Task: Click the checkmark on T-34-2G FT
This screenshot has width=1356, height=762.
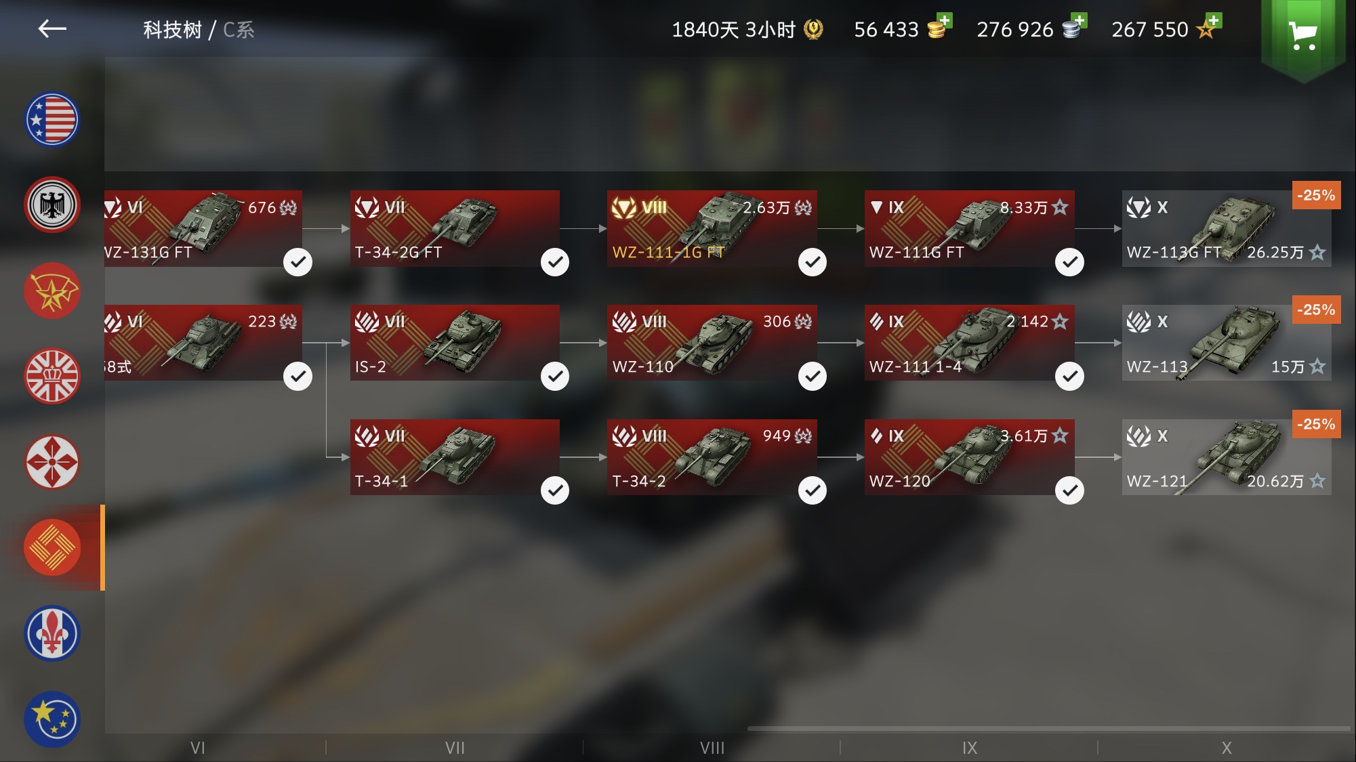Action: coord(555,262)
